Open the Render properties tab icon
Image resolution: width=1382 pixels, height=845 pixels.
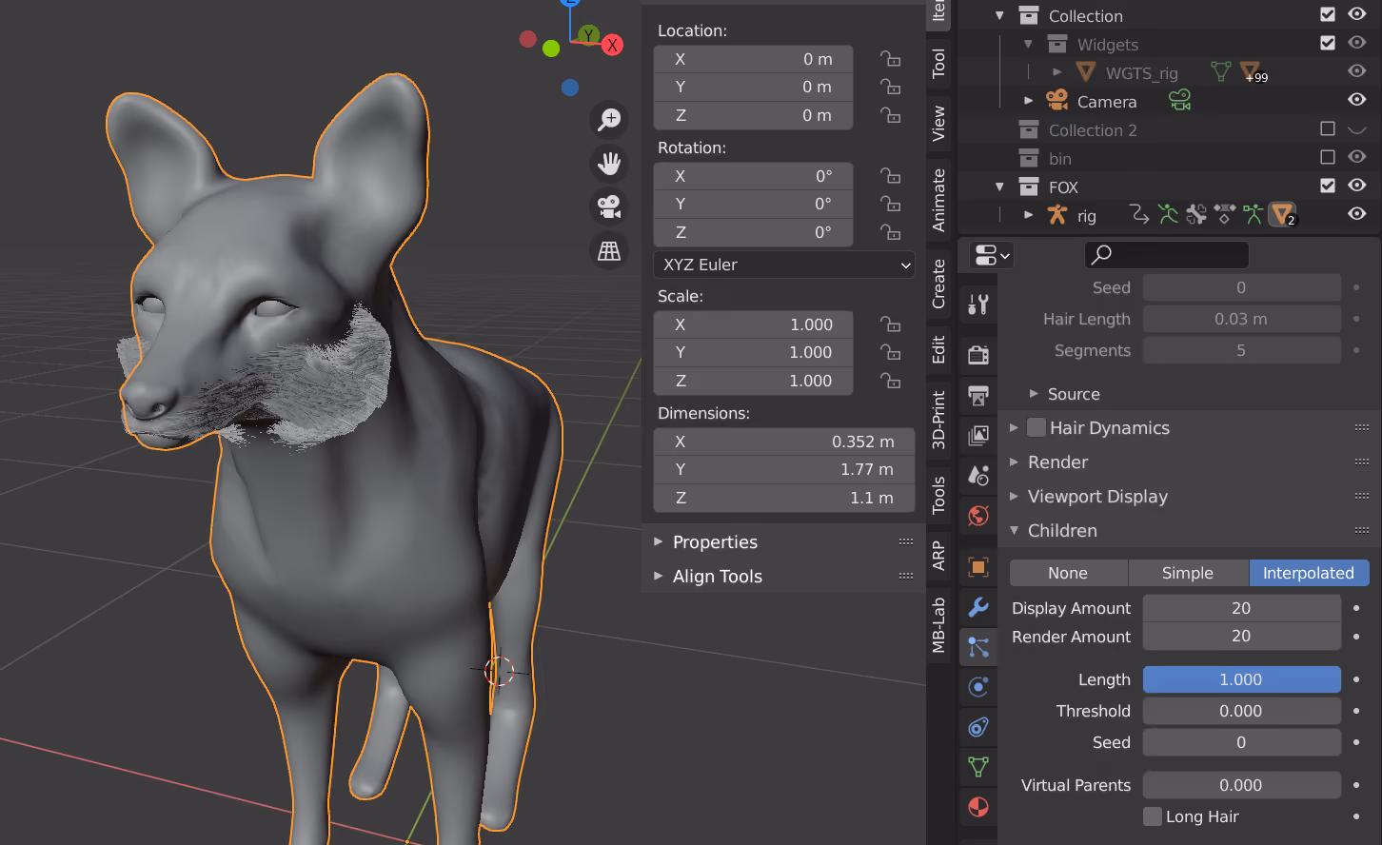coord(978,354)
